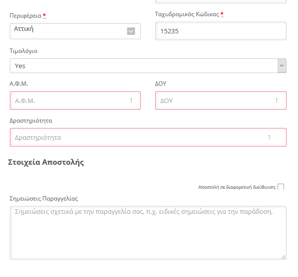Viewport: 298px width, 277px height.
Task: Click the exclamation icon in Δραστηριότητα field
Action: click(x=269, y=137)
